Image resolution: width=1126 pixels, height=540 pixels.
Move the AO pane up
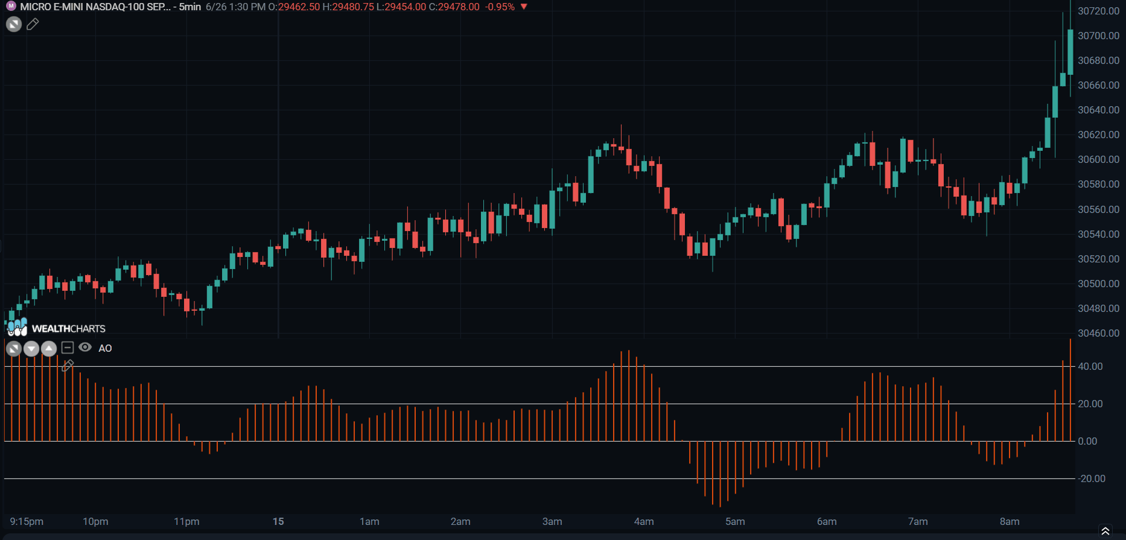[49, 348]
